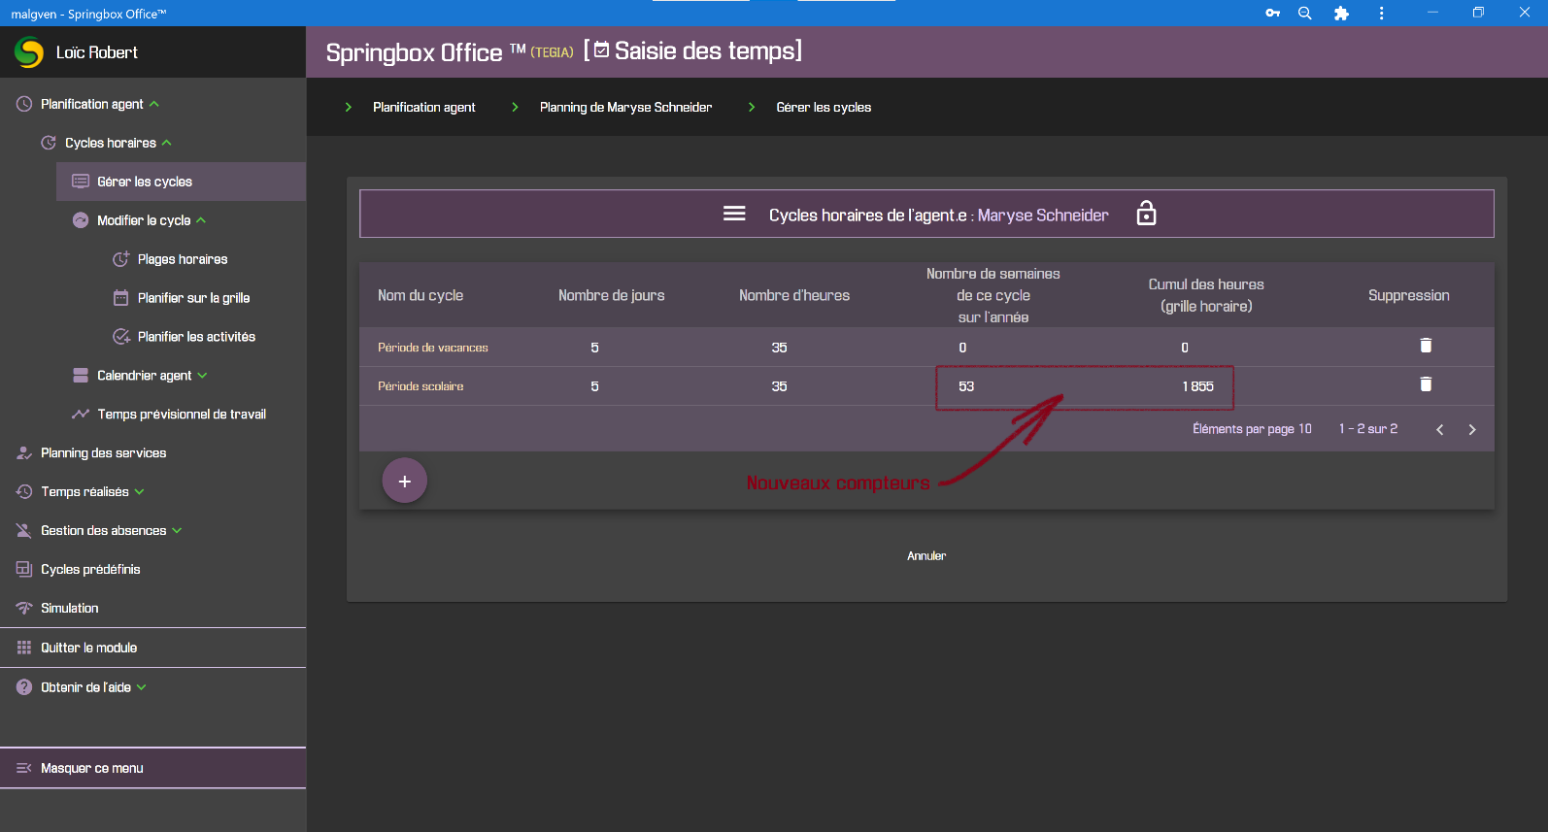Go to the next page of cycles
Screen dimensions: 1548x832
tap(1472, 430)
